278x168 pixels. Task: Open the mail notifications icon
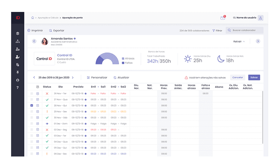pyautogui.click(x=223, y=17)
